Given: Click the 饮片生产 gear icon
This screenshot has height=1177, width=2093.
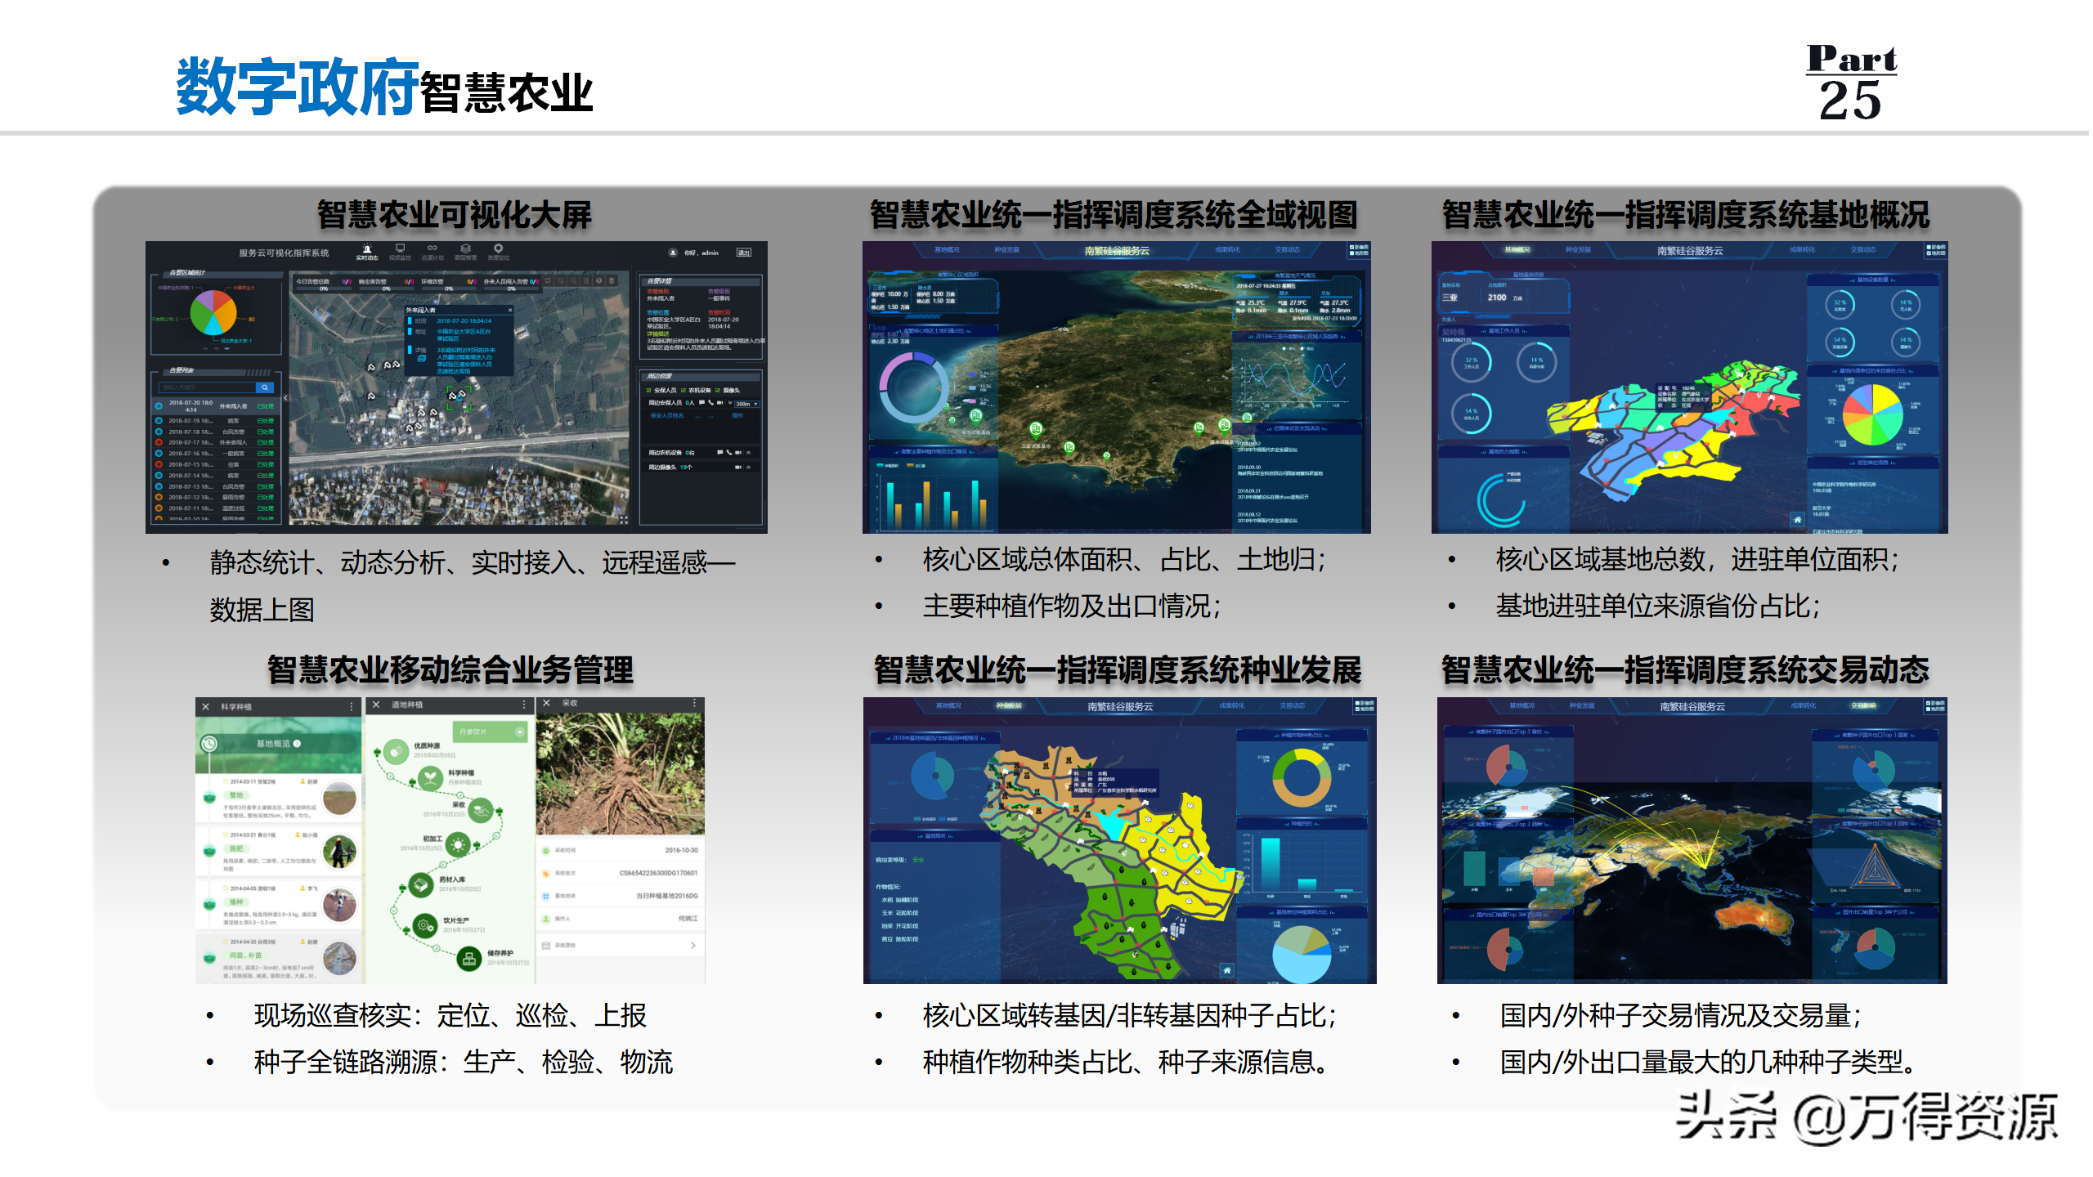Looking at the screenshot, I should 424,925.
